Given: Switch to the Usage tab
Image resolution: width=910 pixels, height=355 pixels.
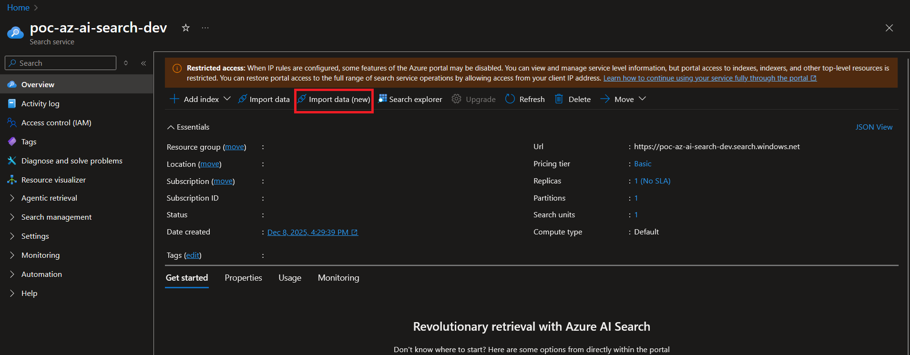Looking at the screenshot, I should pos(290,278).
